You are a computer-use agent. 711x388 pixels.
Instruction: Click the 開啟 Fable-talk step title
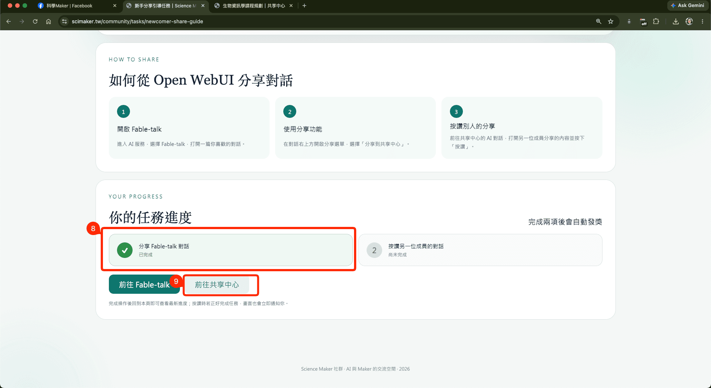pos(139,129)
